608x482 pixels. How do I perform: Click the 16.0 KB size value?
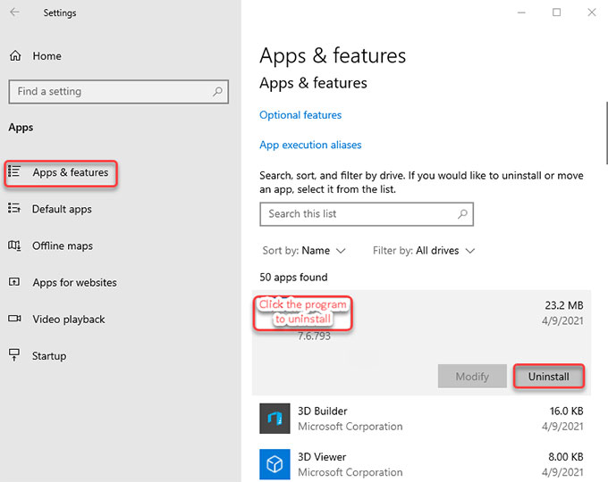coord(567,411)
